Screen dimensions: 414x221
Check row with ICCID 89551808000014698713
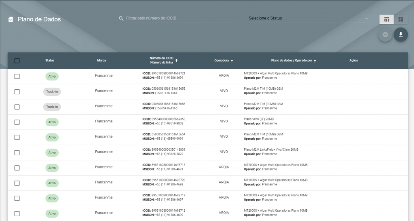17,168
